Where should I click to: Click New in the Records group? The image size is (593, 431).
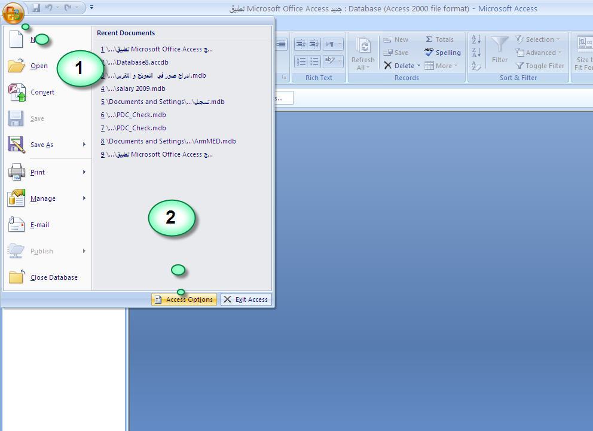pos(396,39)
